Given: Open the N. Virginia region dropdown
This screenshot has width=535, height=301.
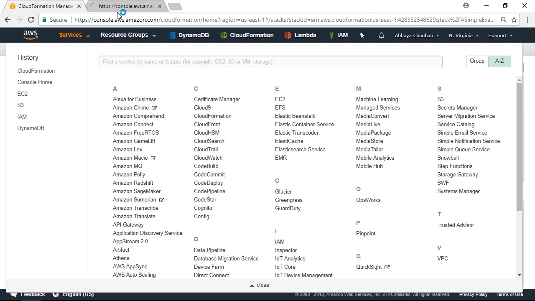Looking at the screenshot, I should click(464, 36).
